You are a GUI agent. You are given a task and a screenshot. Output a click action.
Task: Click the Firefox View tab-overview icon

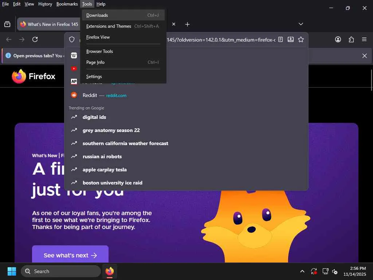(x=7, y=24)
